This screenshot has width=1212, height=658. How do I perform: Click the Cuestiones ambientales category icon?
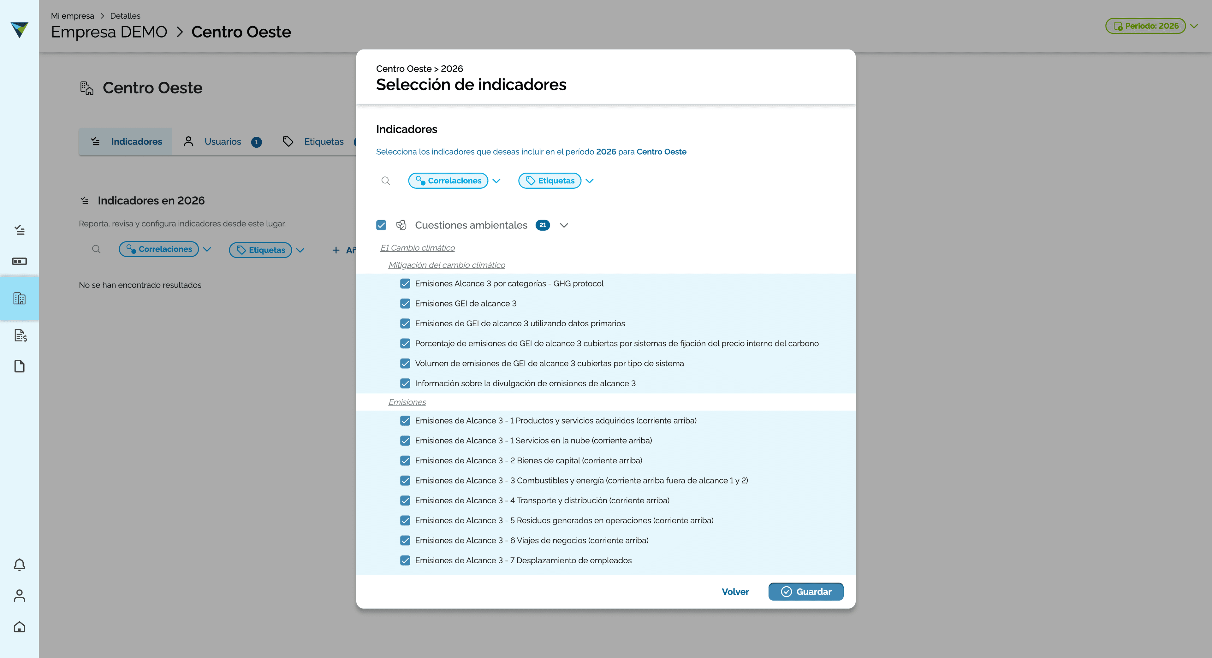[401, 225]
